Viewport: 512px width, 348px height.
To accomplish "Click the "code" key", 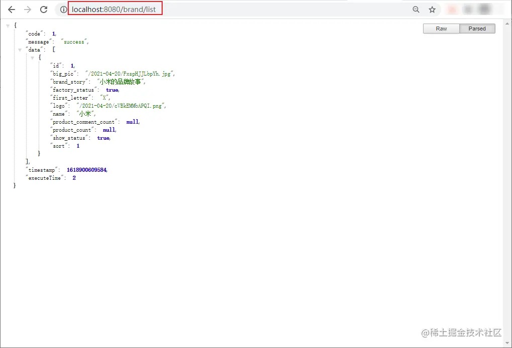I will 34,34.
